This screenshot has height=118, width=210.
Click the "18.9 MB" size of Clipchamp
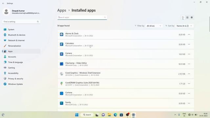[x=182, y=64]
